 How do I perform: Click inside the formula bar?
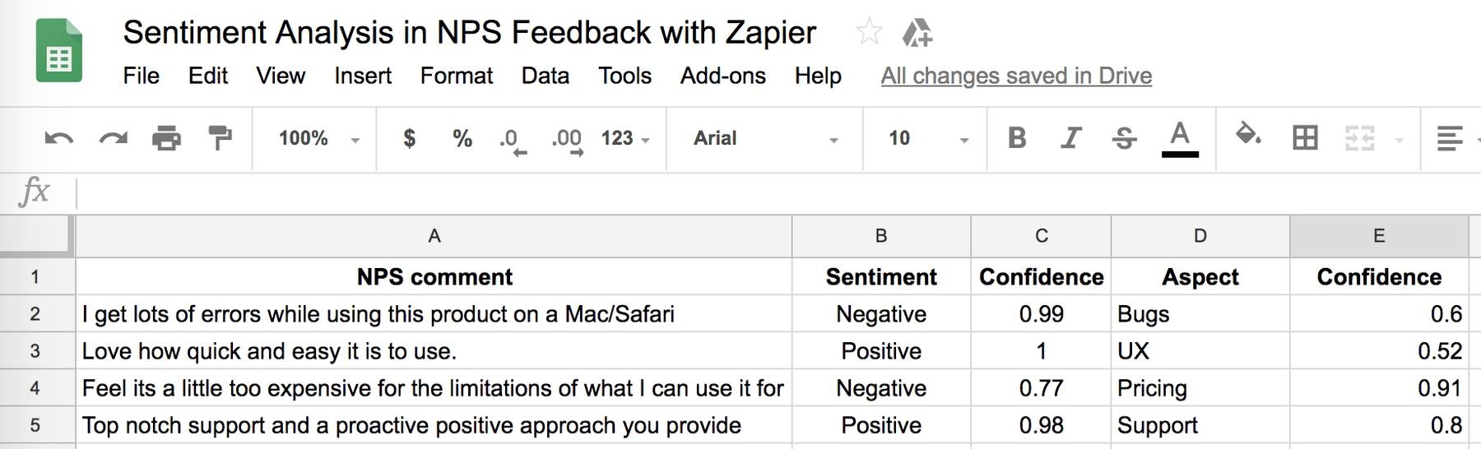(x=740, y=193)
